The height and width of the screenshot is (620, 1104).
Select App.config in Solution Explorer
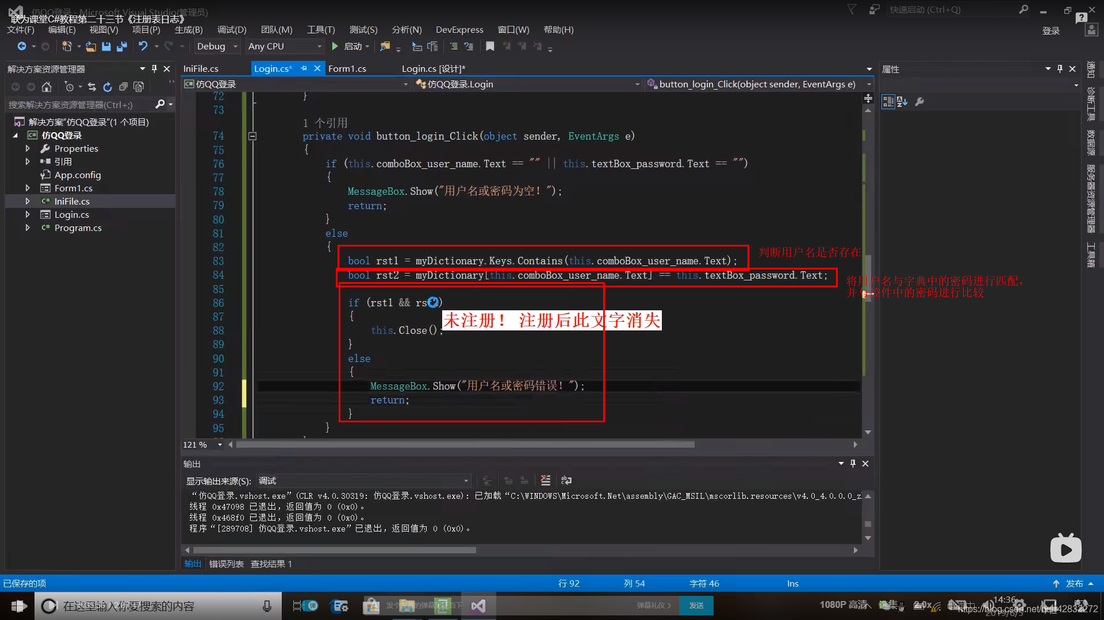pyautogui.click(x=78, y=175)
